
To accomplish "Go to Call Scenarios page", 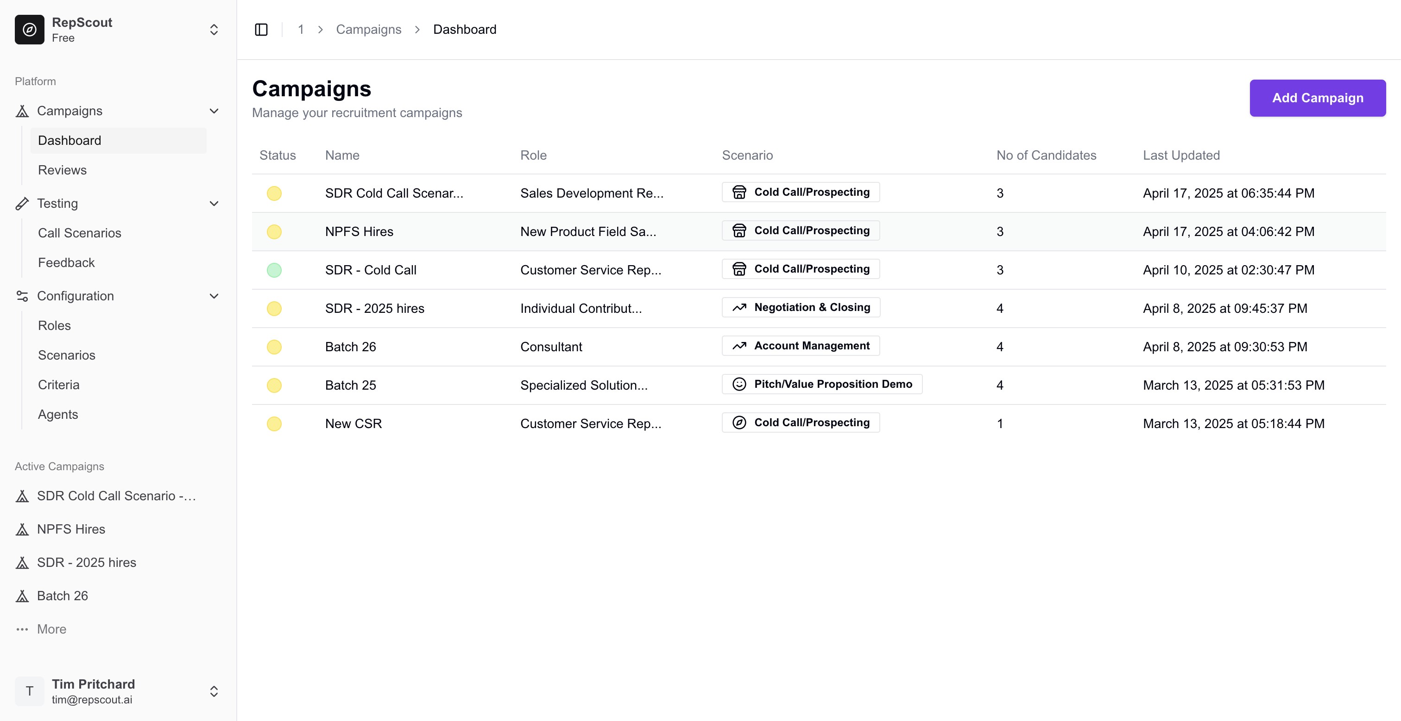I will (x=79, y=233).
